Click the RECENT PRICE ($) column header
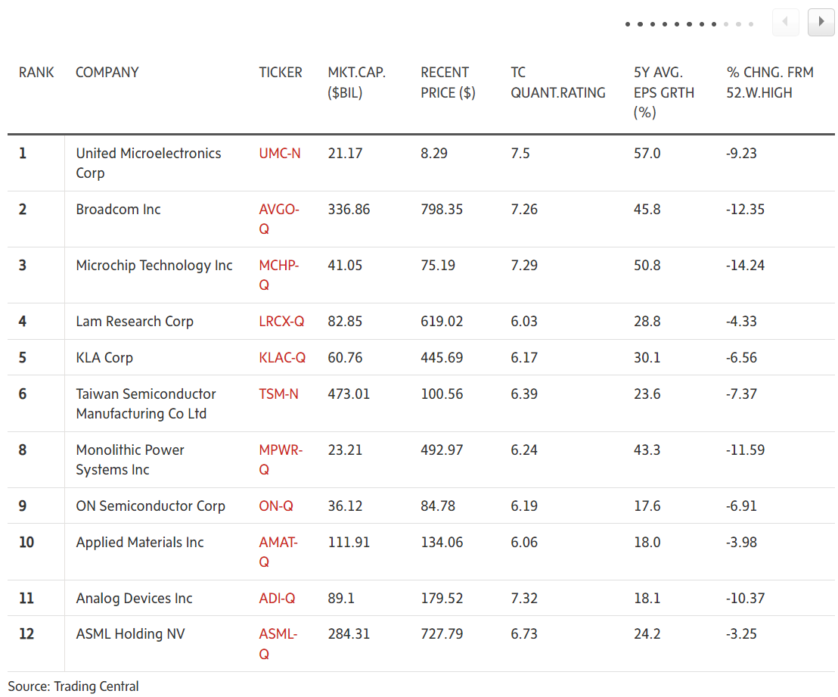Image resolution: width=838 pixels, height=697 pixels. [x=448, y=82]
